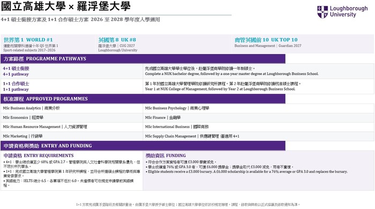Screen dimensions: 375x209
Task: Click the APPROVED PROGRAMMES section header
Action: (143, 99)
